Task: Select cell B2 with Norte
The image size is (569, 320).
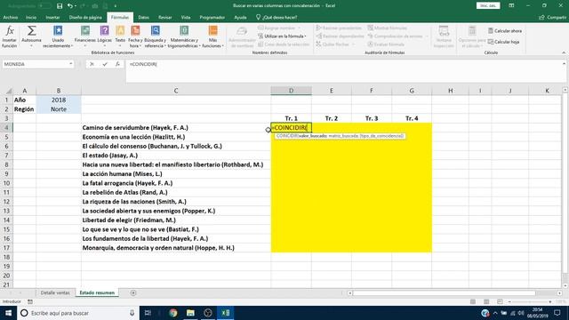Action: click(x=59, y=109)
